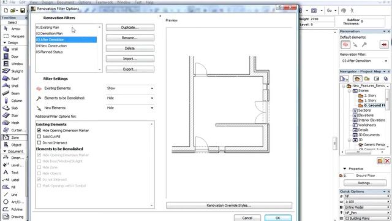Set default To Be Demolished status icon
This screenshot has height=221, width=392.
[364, 45]
